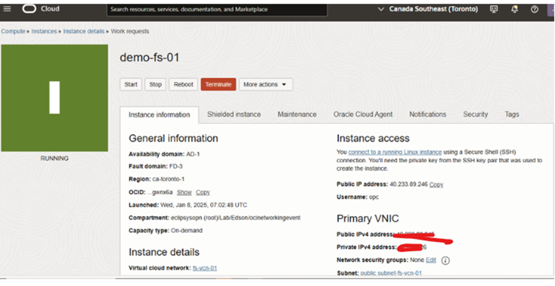Viewport: 555px width, 286px height.
Task: Open the notifications bell
Action: (515, 9)
